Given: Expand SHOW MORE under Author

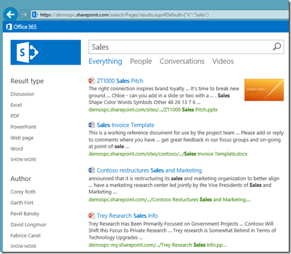Looking at the screenshot, I should 23,246.
